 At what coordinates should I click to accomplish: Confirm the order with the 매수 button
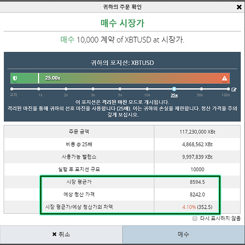[183, 234]
